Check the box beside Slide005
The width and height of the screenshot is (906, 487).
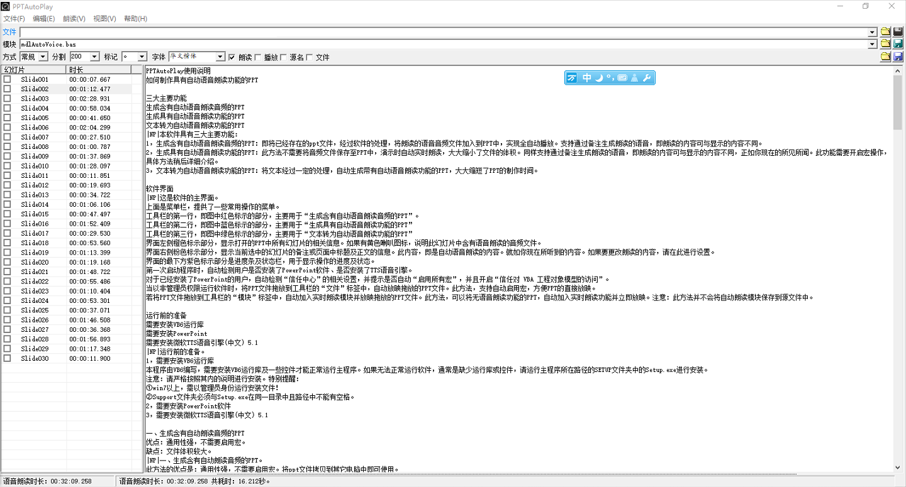(7, 118)
